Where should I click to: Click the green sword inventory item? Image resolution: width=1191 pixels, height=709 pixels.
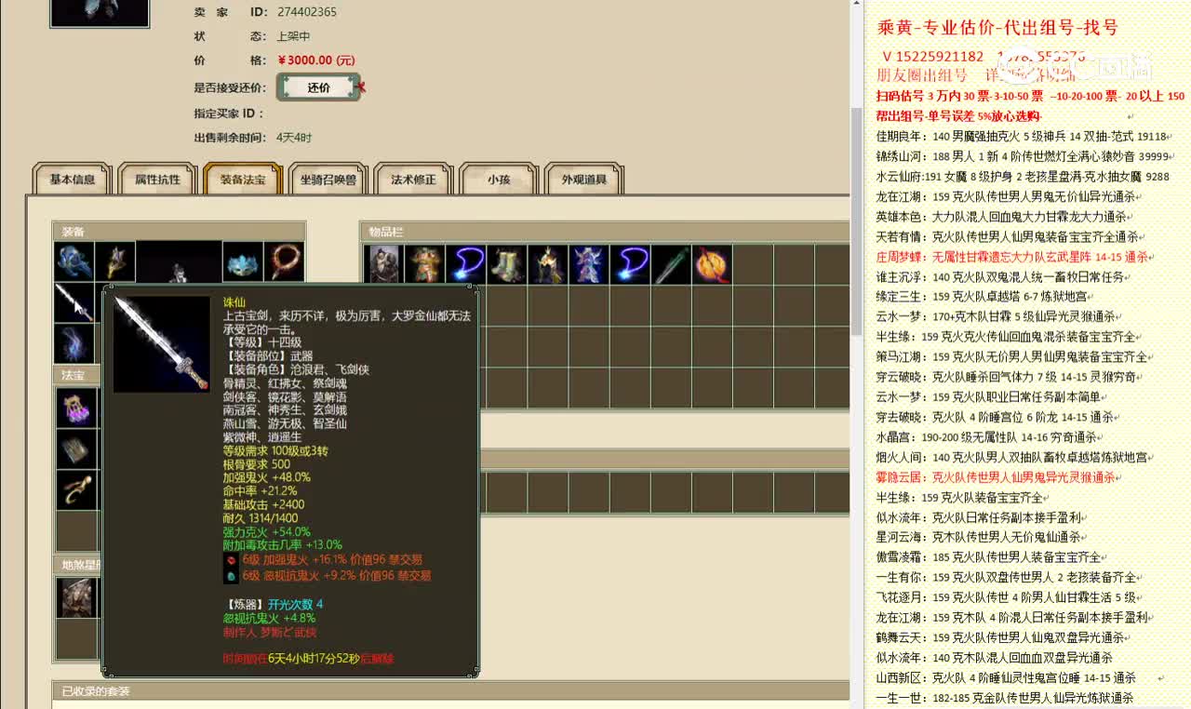[x=670, y=264]
